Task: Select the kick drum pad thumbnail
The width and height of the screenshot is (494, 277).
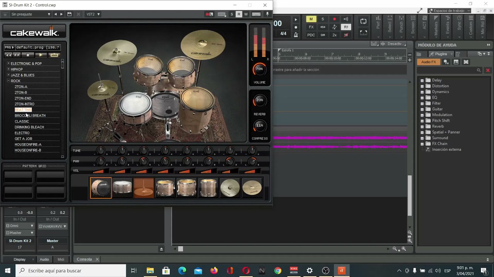Action: pyautogui.click(x=101, y=188)
